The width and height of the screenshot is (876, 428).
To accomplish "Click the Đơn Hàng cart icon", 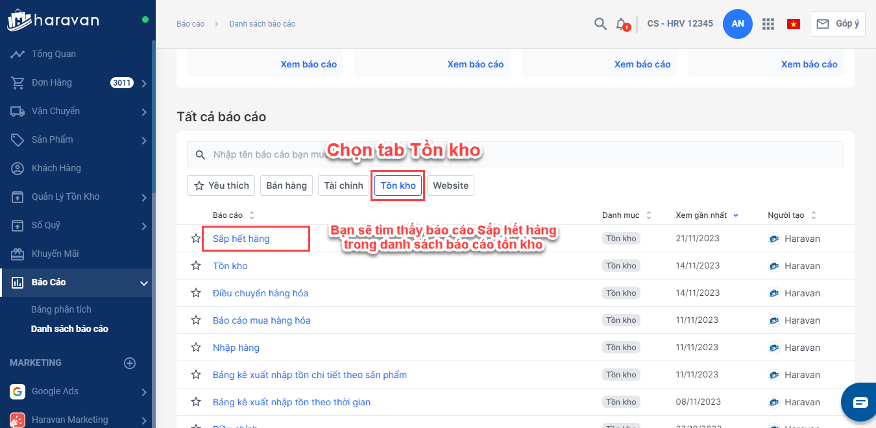I will (18, 82).
